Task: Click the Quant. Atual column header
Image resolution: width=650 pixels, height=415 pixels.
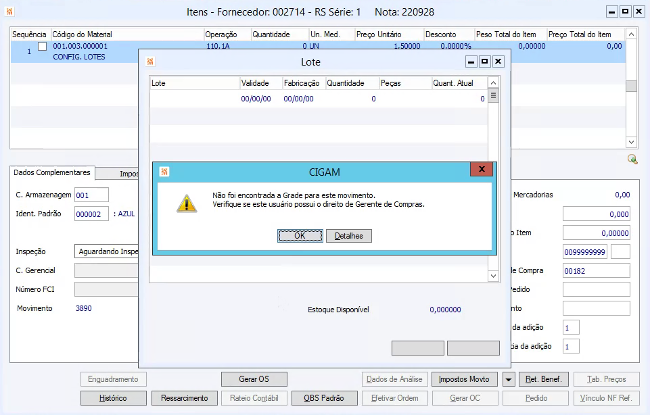Action: (x=460, y=83)
